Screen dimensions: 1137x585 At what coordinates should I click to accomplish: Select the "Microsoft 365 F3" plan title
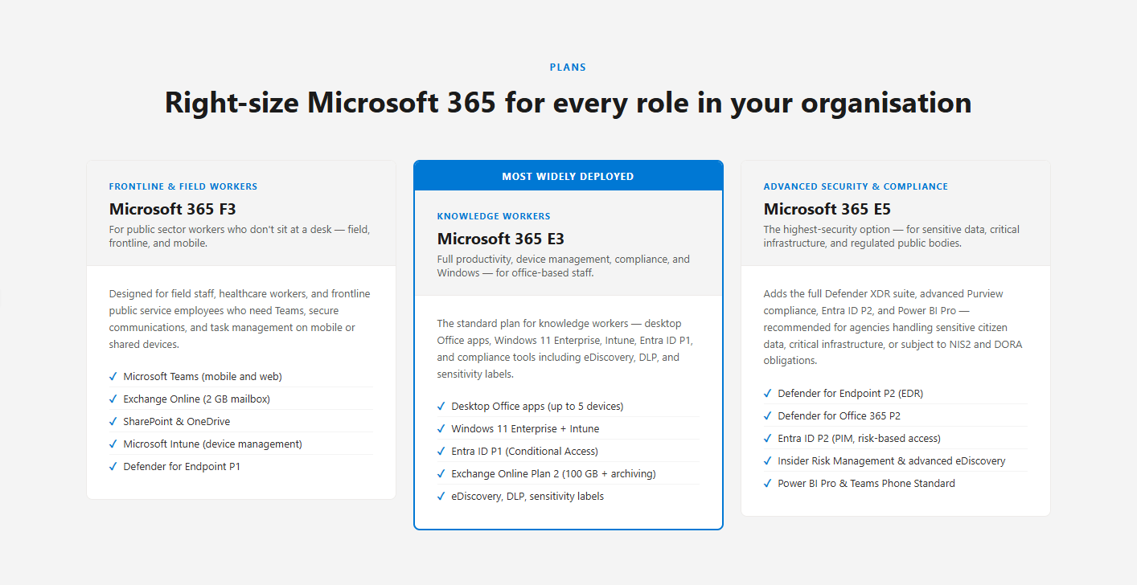click(x=173, y=209)
